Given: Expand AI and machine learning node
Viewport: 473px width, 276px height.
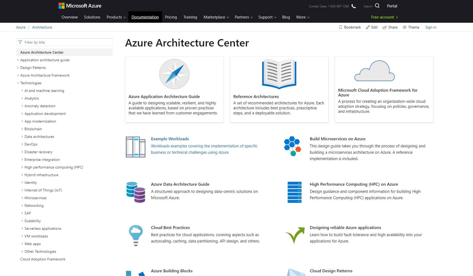Looking at the screenshot, I should 22,91.
